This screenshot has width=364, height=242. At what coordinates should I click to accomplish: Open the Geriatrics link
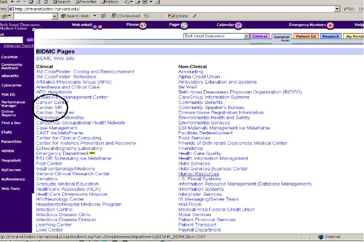tap(47, 179)
